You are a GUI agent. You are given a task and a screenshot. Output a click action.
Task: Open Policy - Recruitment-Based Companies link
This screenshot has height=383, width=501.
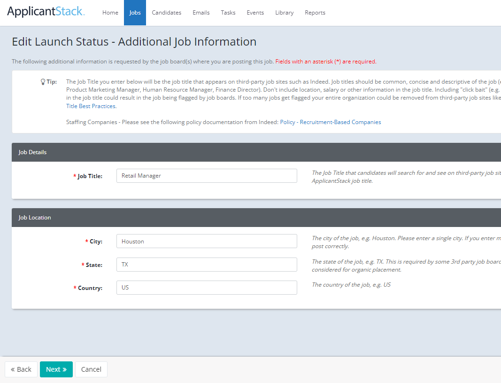coord(330,122)
